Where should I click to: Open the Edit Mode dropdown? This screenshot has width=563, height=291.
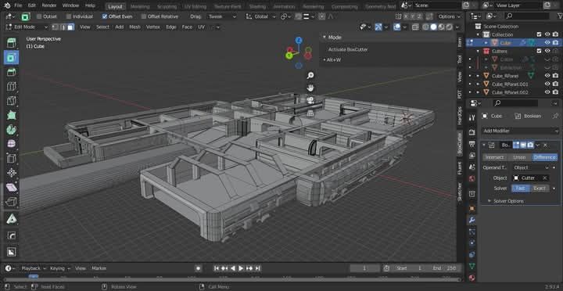click(x=27, y=27)
